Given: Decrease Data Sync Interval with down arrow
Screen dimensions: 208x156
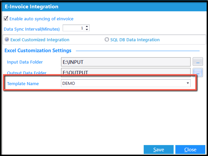Looking at the screenshot, I should (87, 30).
